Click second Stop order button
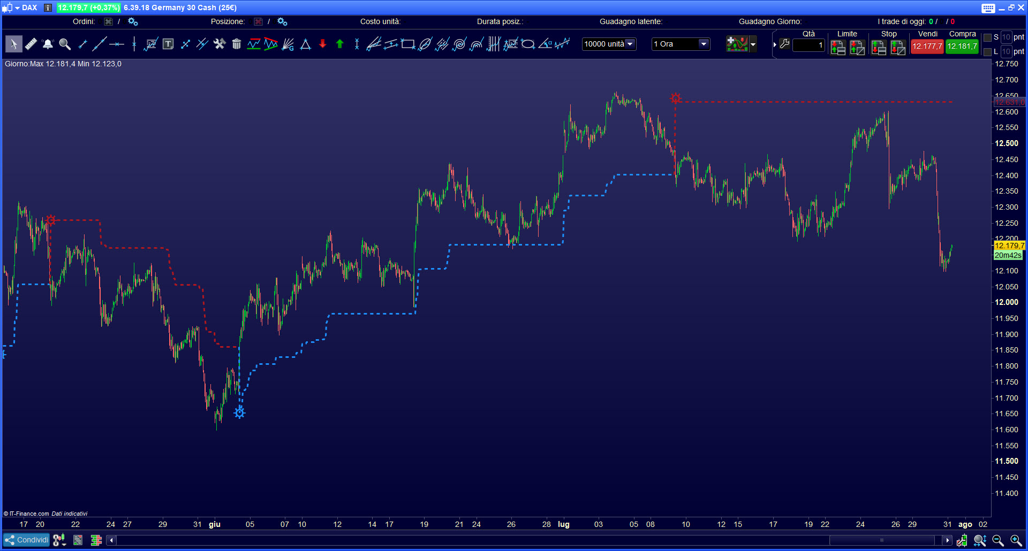 [898, 47]
